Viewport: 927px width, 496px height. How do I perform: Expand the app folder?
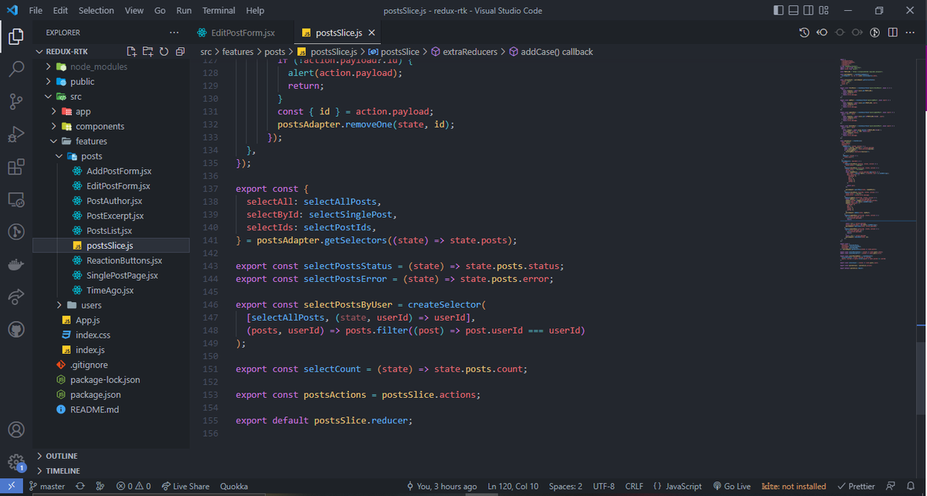point(112,111)
